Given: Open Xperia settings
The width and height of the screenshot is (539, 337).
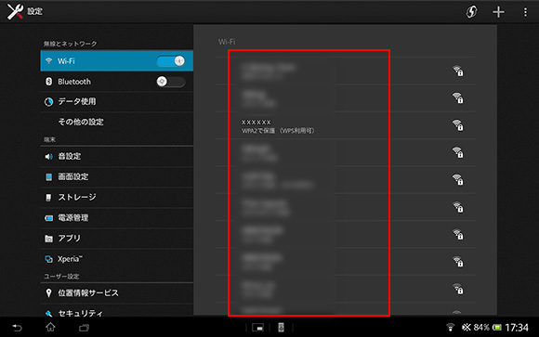Looking at the screenshot, I should [116, 259].
